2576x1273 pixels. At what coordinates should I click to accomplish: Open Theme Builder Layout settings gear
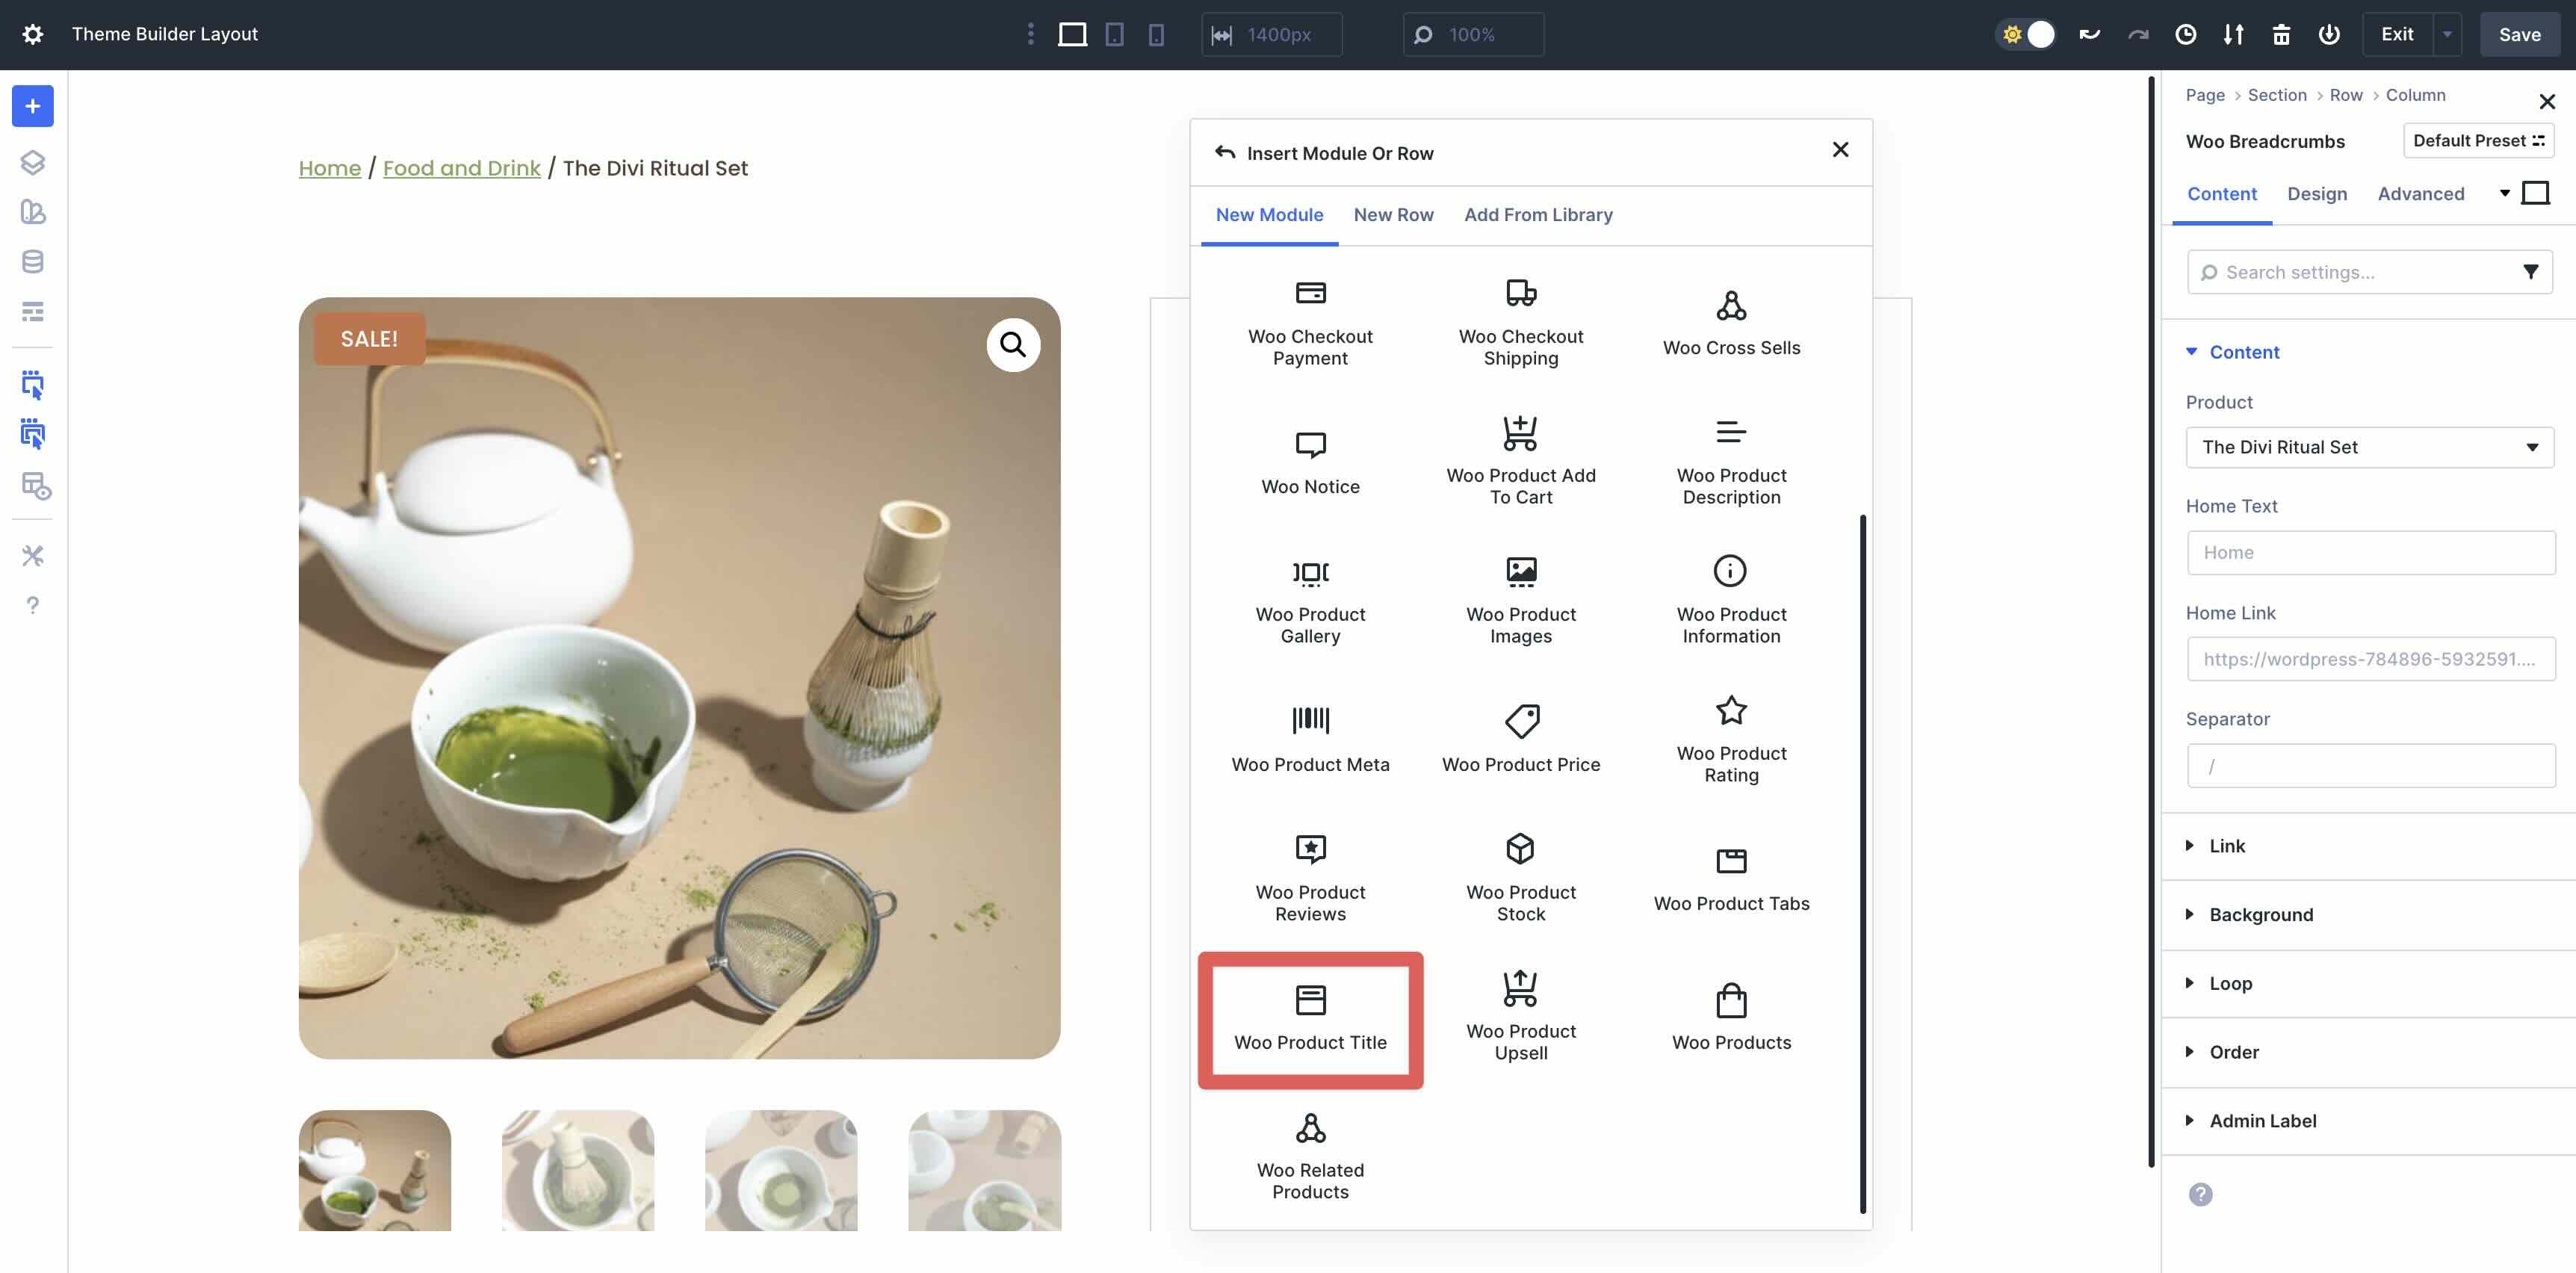pyautogui.click(x=33, y=33)
